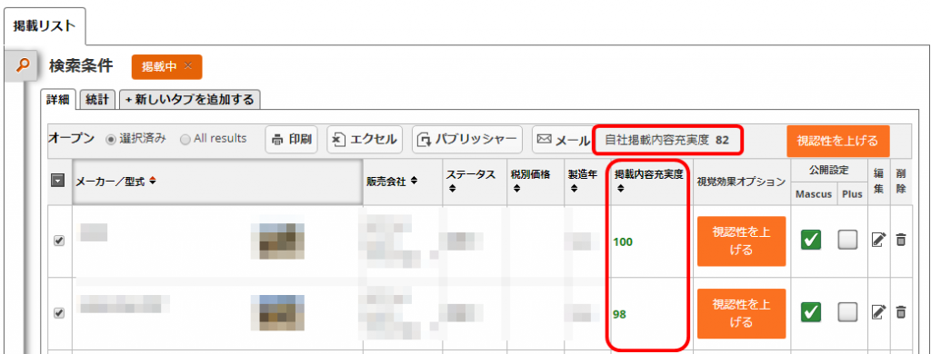The width and height of the screenshot is (931, 354).
Task: Click + 新しいタブを追加する tab
Action: point(190,100)
